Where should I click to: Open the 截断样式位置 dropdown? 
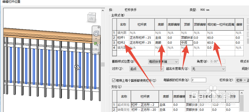click(x=163, y=61)
